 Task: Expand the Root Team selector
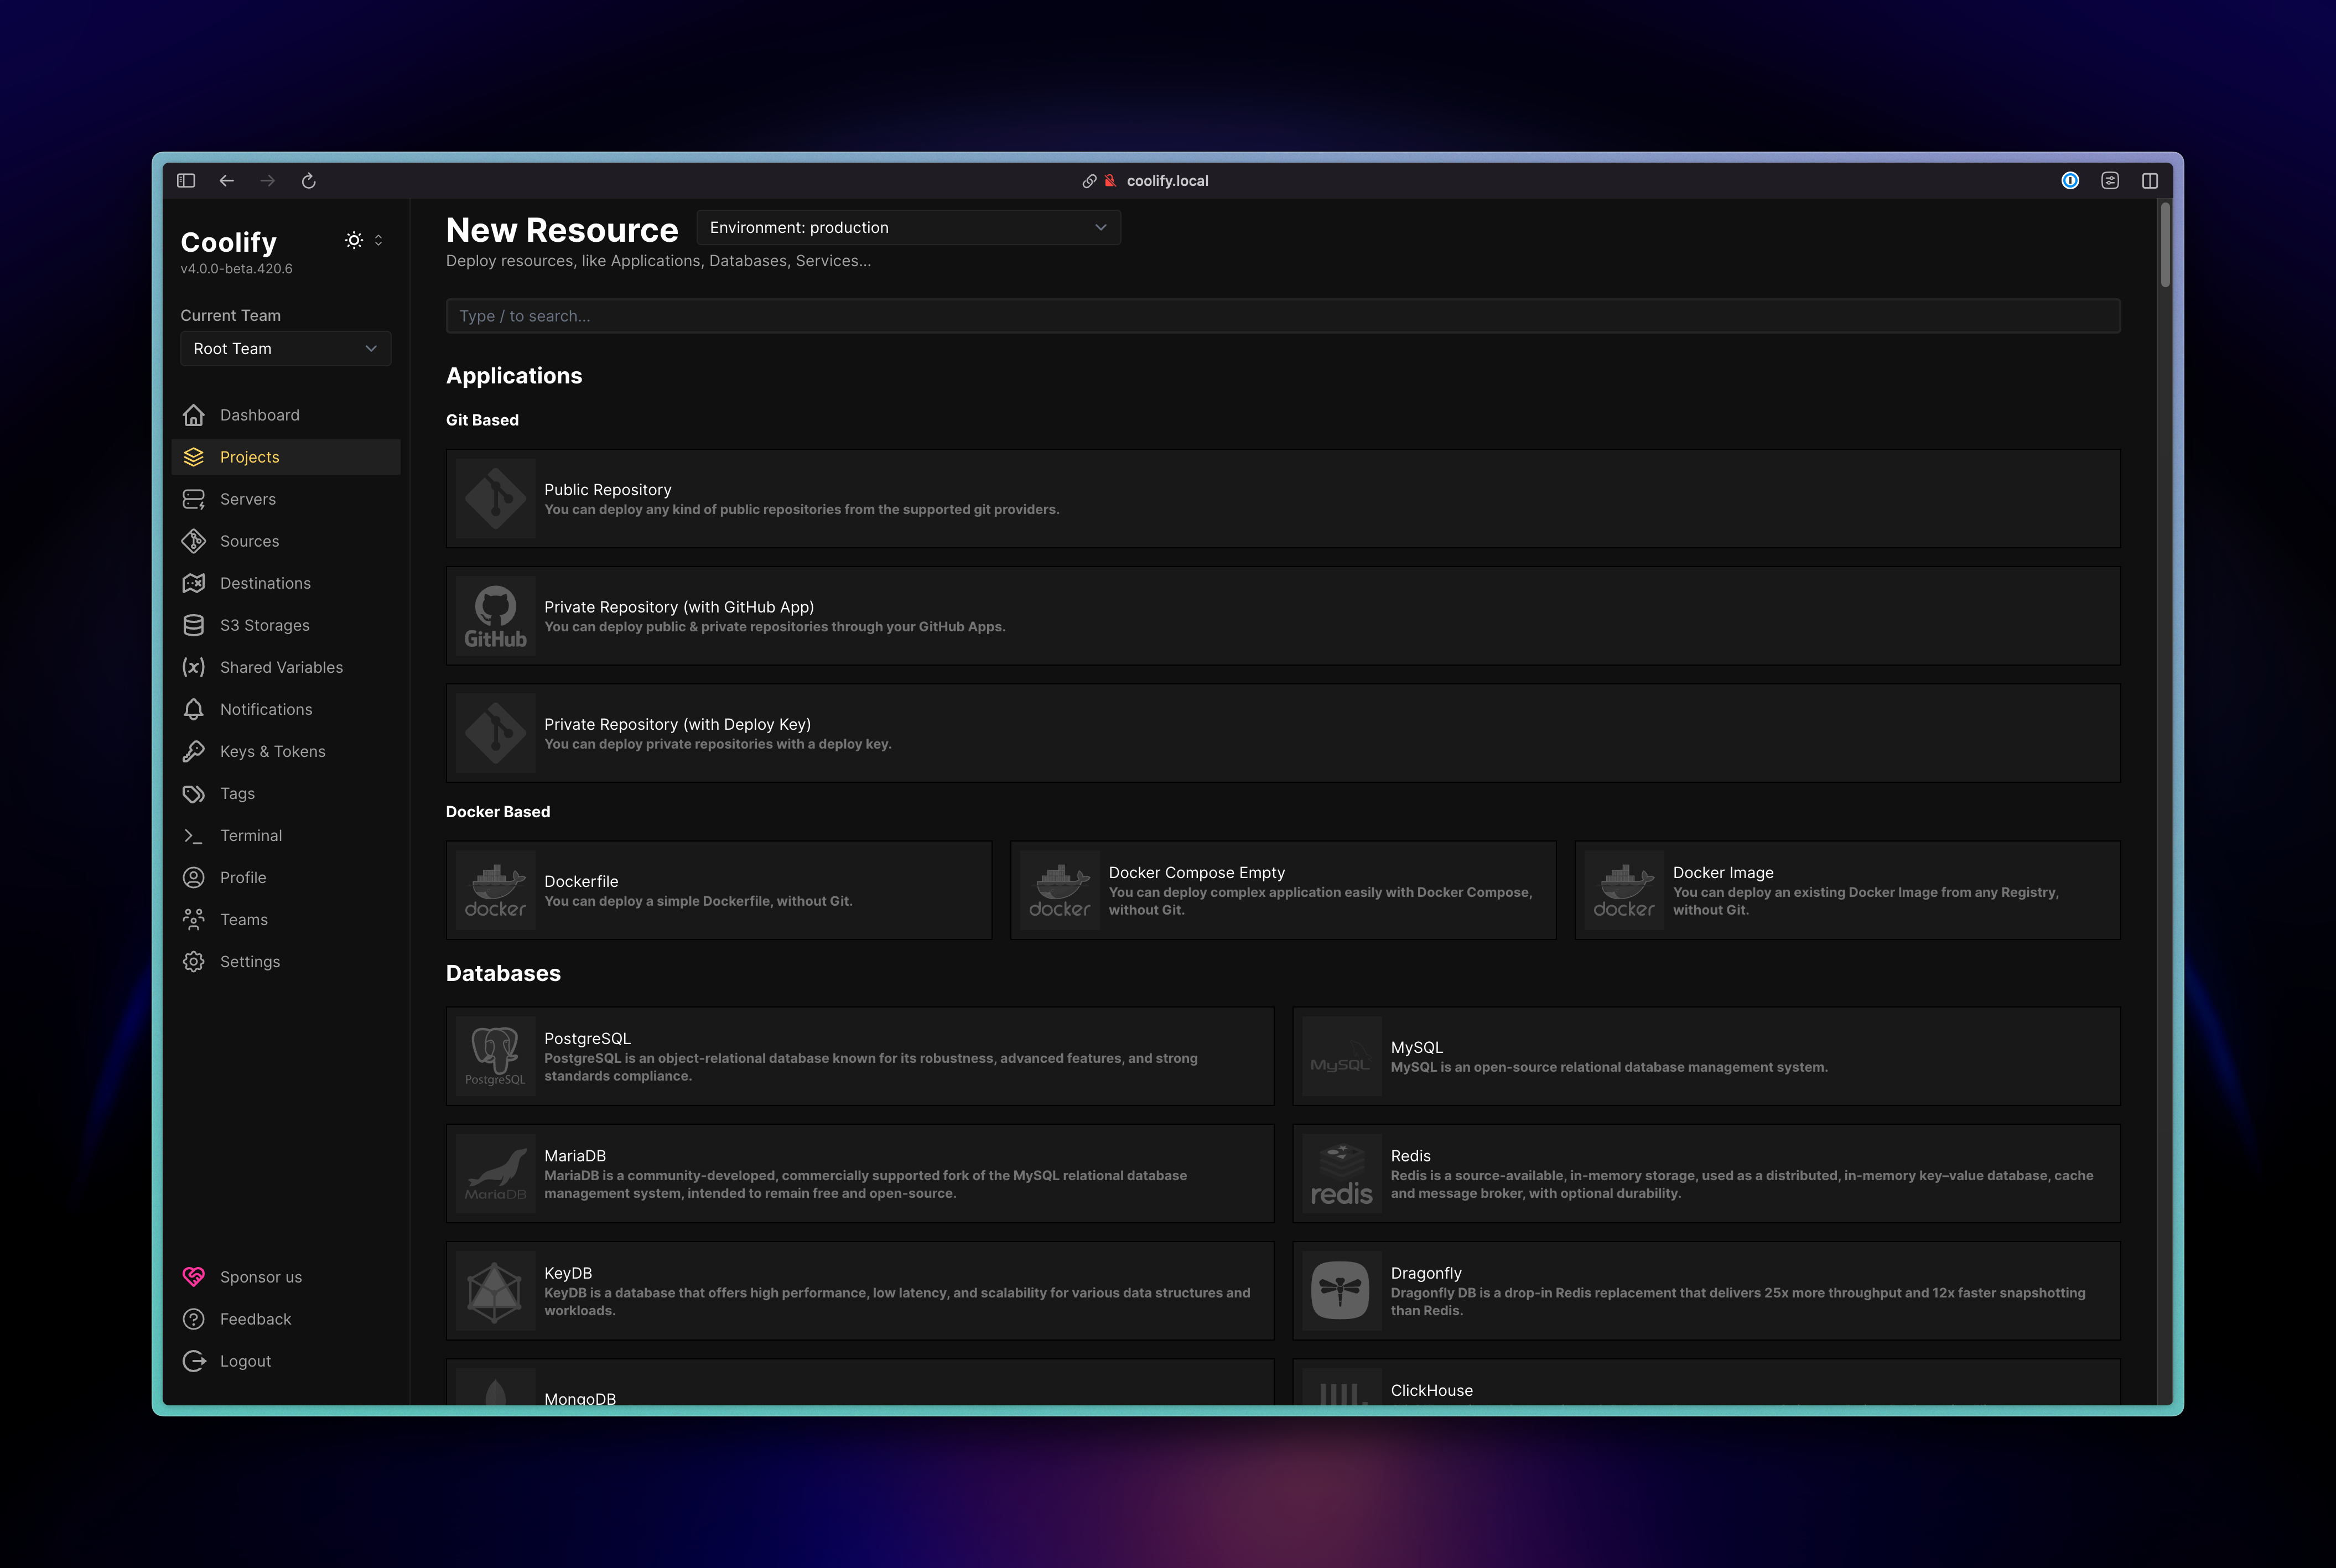click(285, 348)
